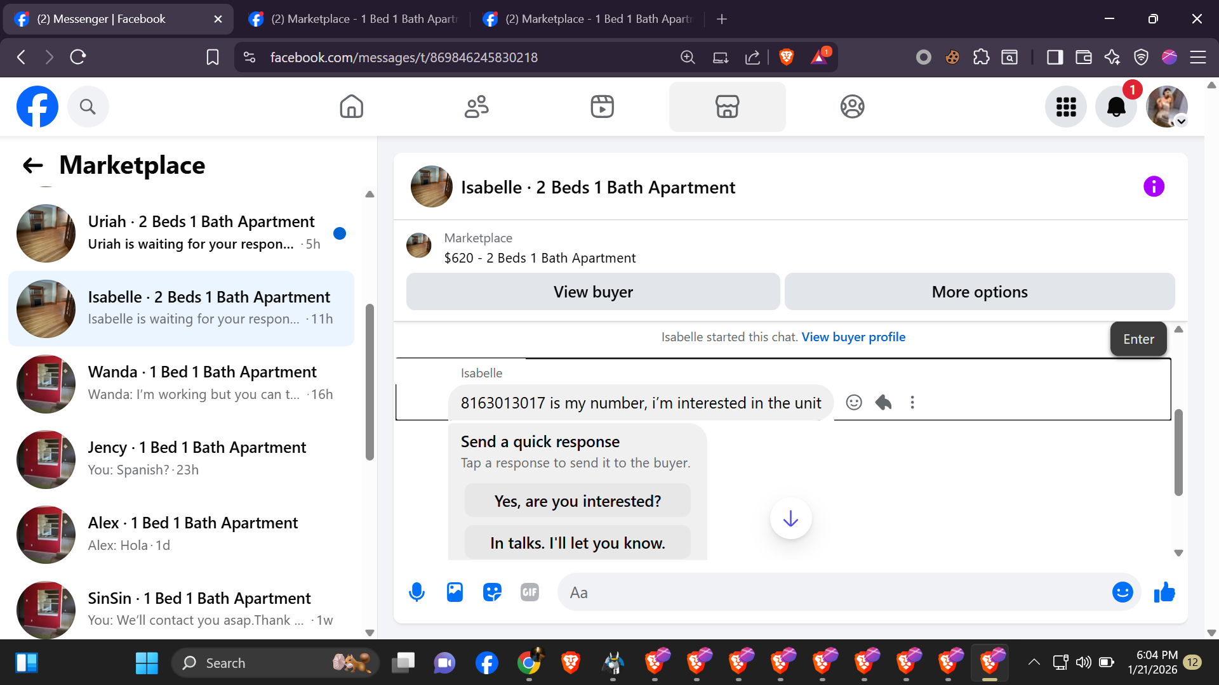Click the View buyer button

(592, 292)
